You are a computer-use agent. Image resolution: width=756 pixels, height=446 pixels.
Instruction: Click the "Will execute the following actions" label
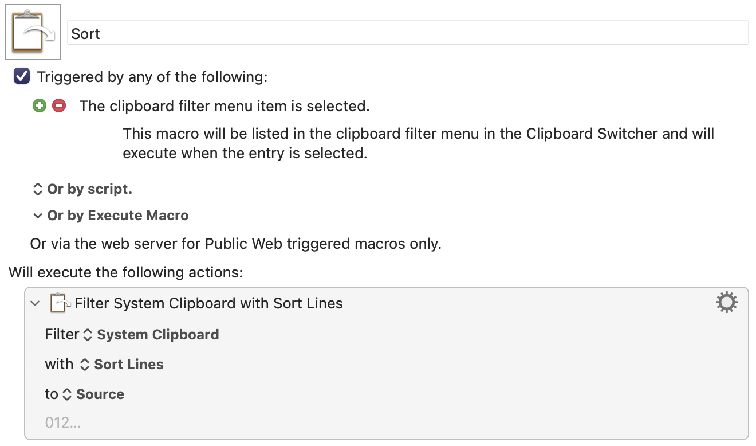(126, 272)
